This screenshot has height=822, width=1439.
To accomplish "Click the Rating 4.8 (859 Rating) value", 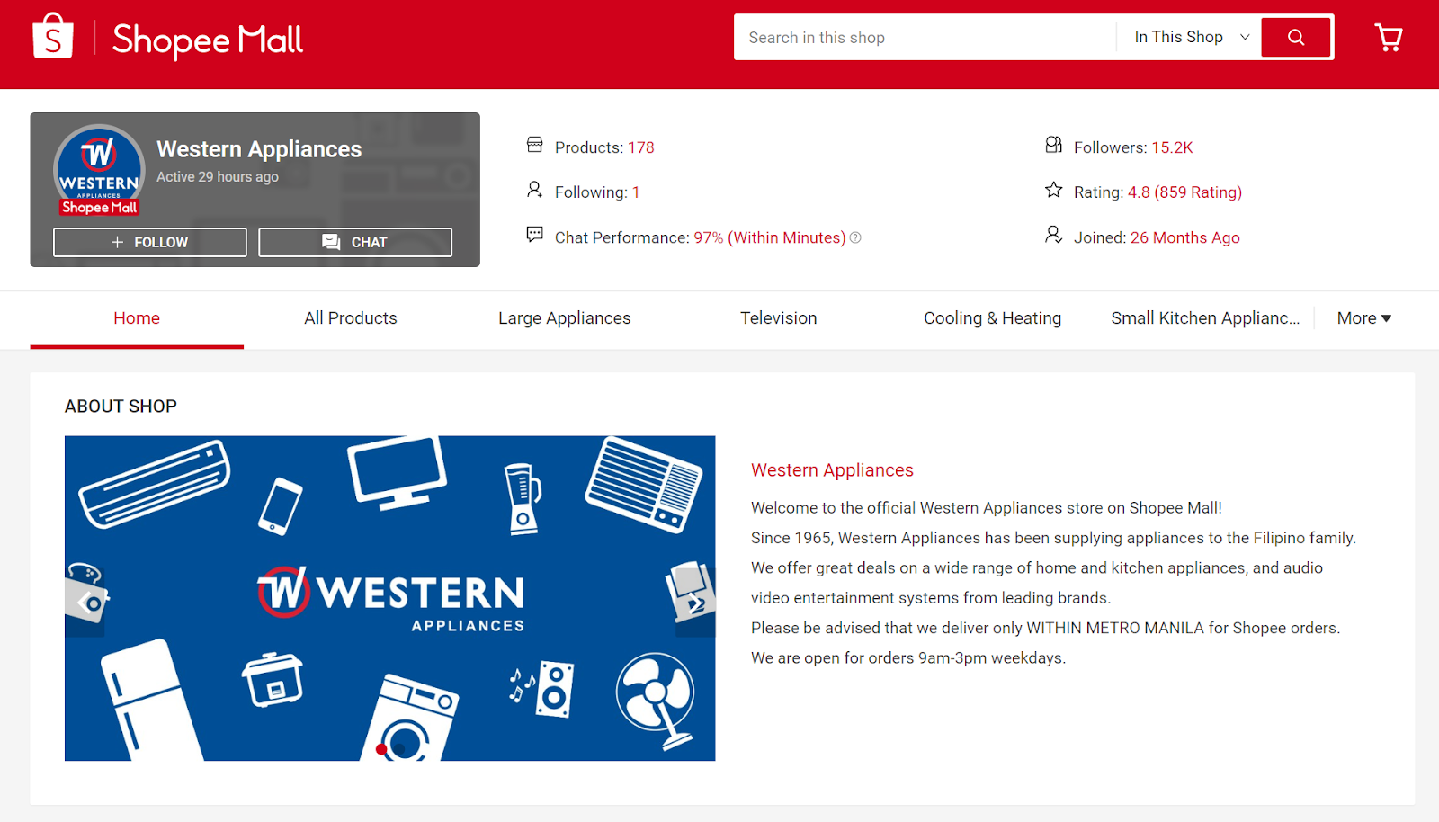I will click(x=1184, y=192).
